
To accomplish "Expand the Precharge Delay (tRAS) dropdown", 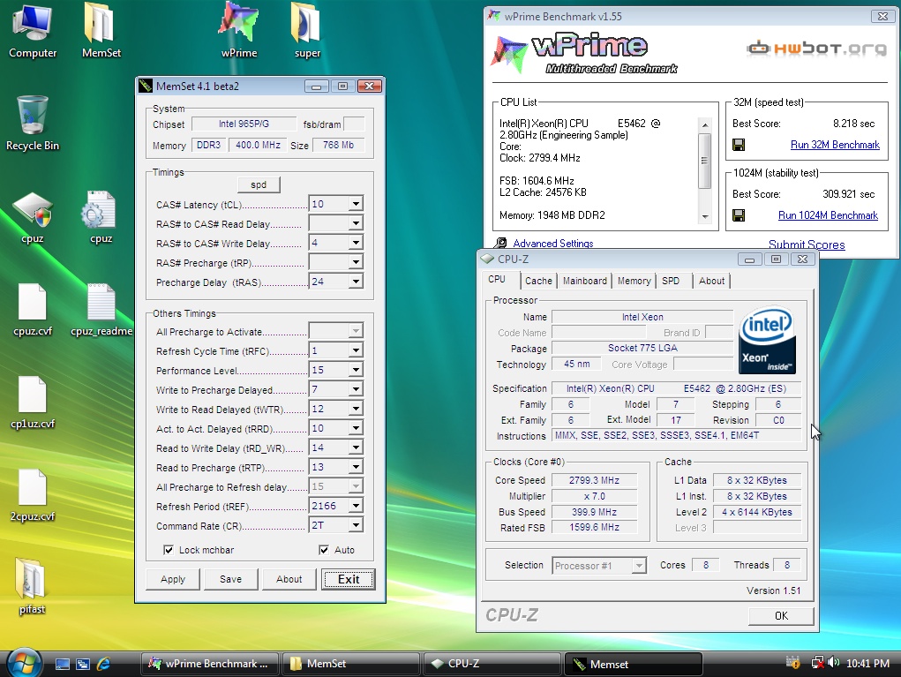I will tap(357, 282).
